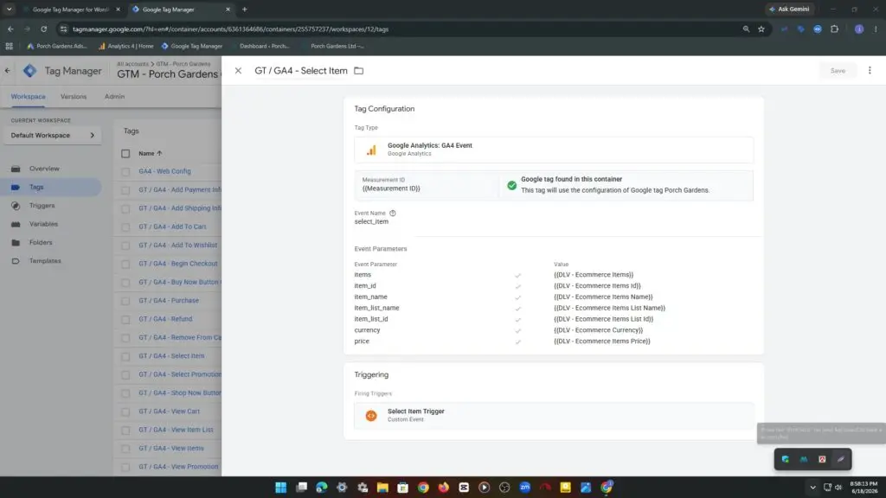Screen dimensions: 886x498
Task: Switch to the Admin tab
Action: [114, 97]
